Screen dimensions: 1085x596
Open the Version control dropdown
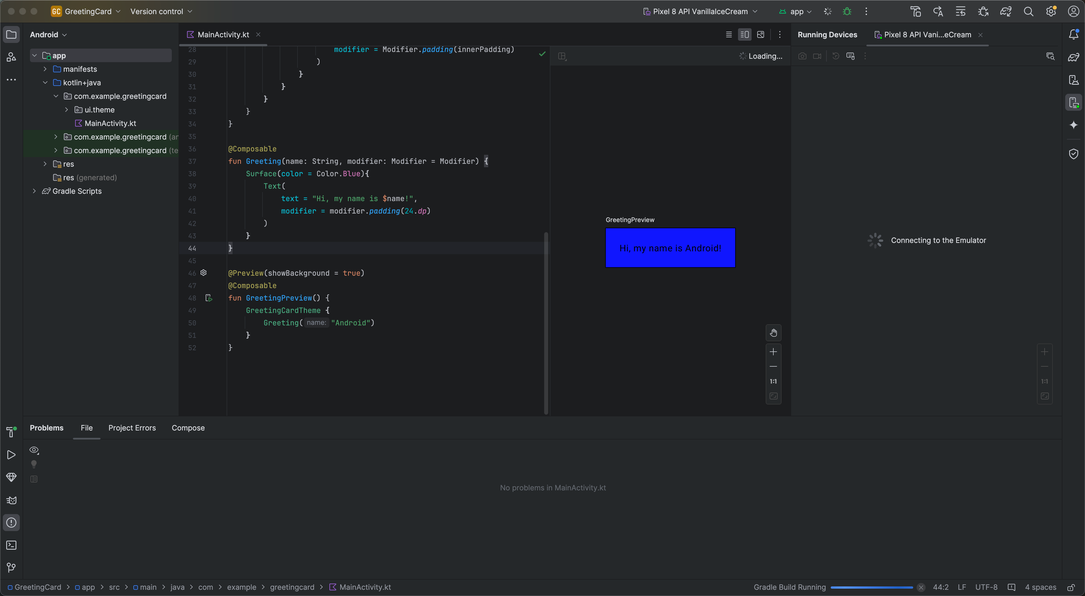pos(161,11)
